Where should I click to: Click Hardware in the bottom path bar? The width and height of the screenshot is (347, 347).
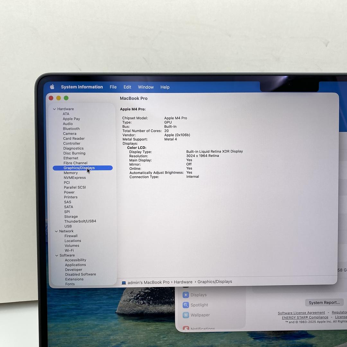click(183, 282)
